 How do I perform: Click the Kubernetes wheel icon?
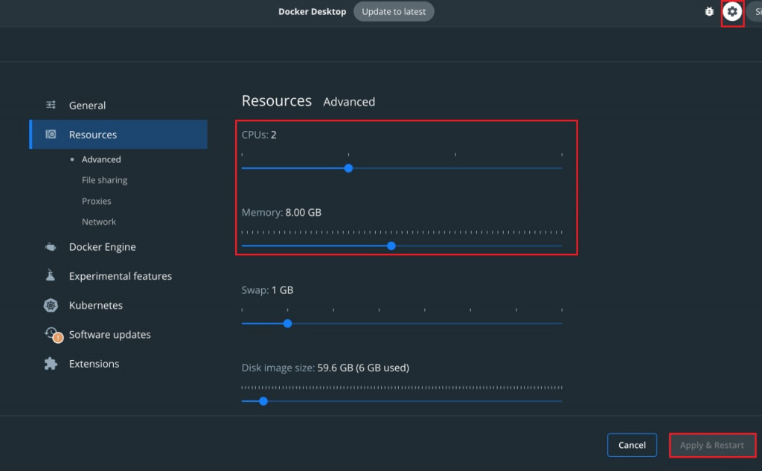[x=51, y=305]
